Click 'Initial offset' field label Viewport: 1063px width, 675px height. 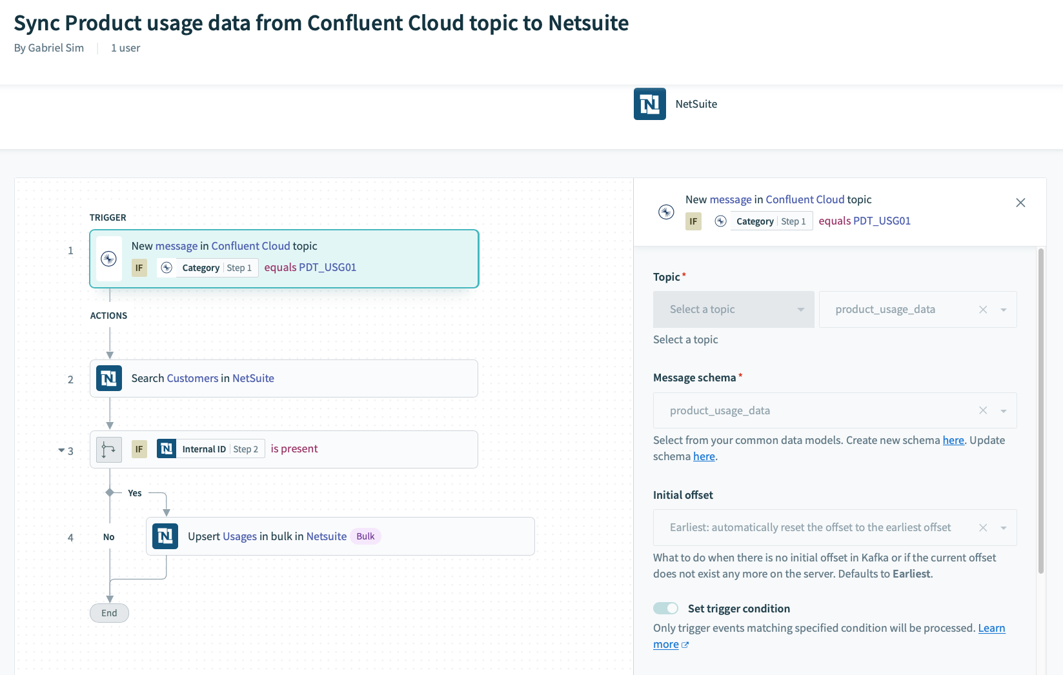(683, 495)
